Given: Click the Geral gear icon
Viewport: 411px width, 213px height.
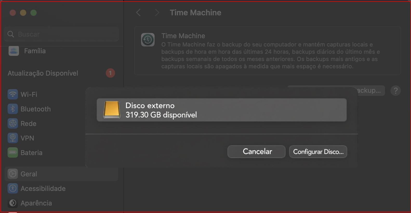Looking at the screenshot, I should [12, 174].
